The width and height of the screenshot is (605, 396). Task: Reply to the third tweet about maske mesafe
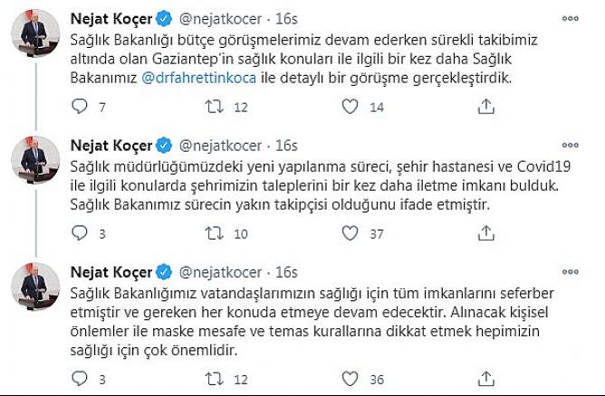[x=80, y=379]
